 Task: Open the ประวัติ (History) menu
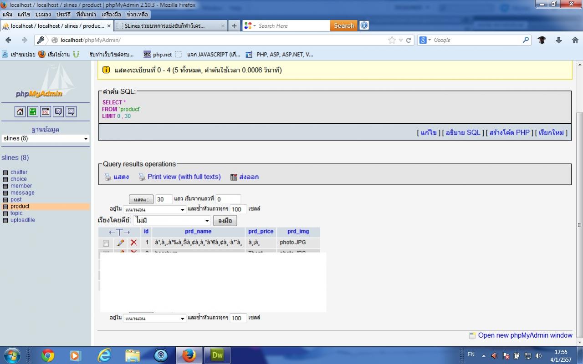tap(63, 15)
